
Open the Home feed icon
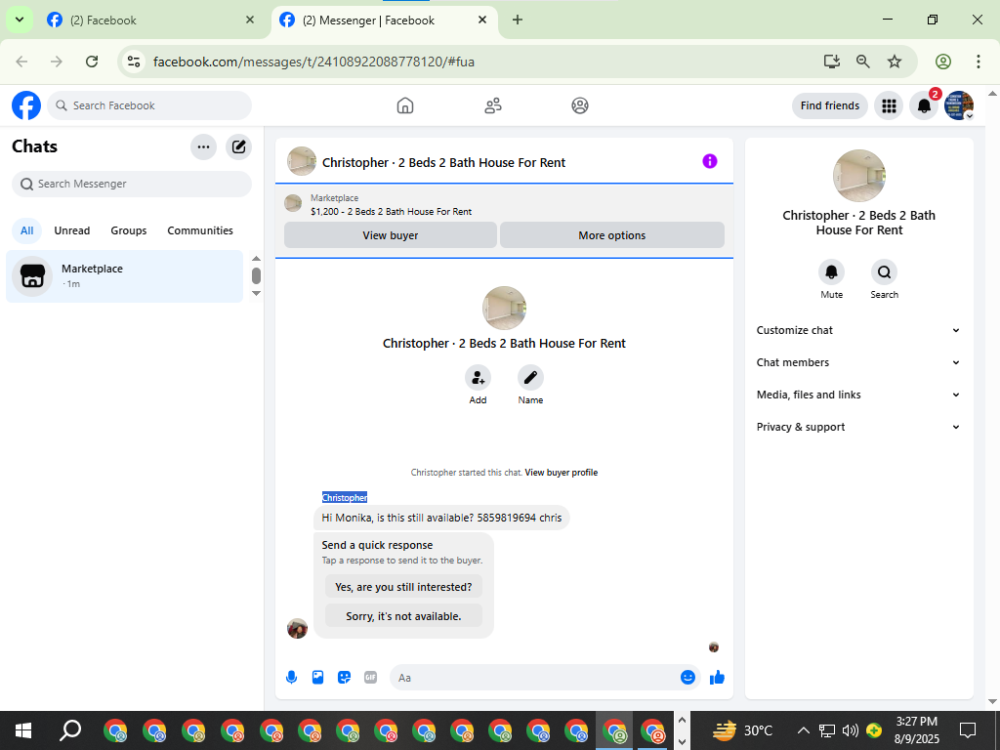click(x=405, y=105)
